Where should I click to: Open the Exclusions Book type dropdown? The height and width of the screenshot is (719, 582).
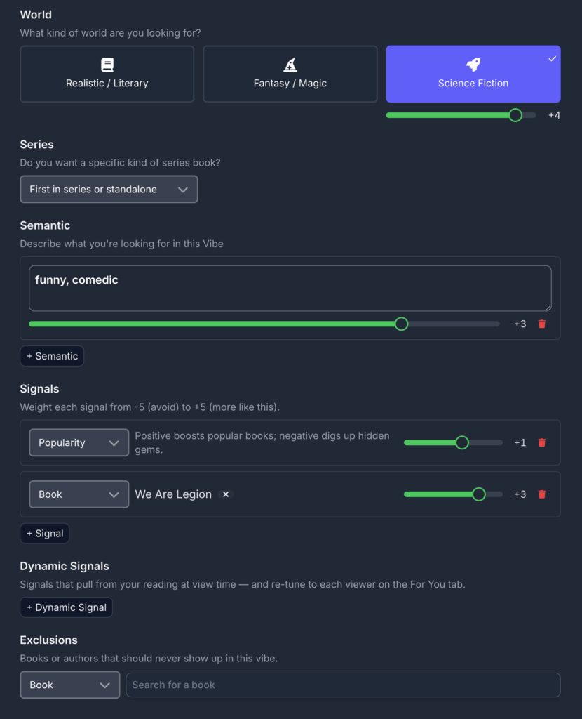[x=70, y=685]
